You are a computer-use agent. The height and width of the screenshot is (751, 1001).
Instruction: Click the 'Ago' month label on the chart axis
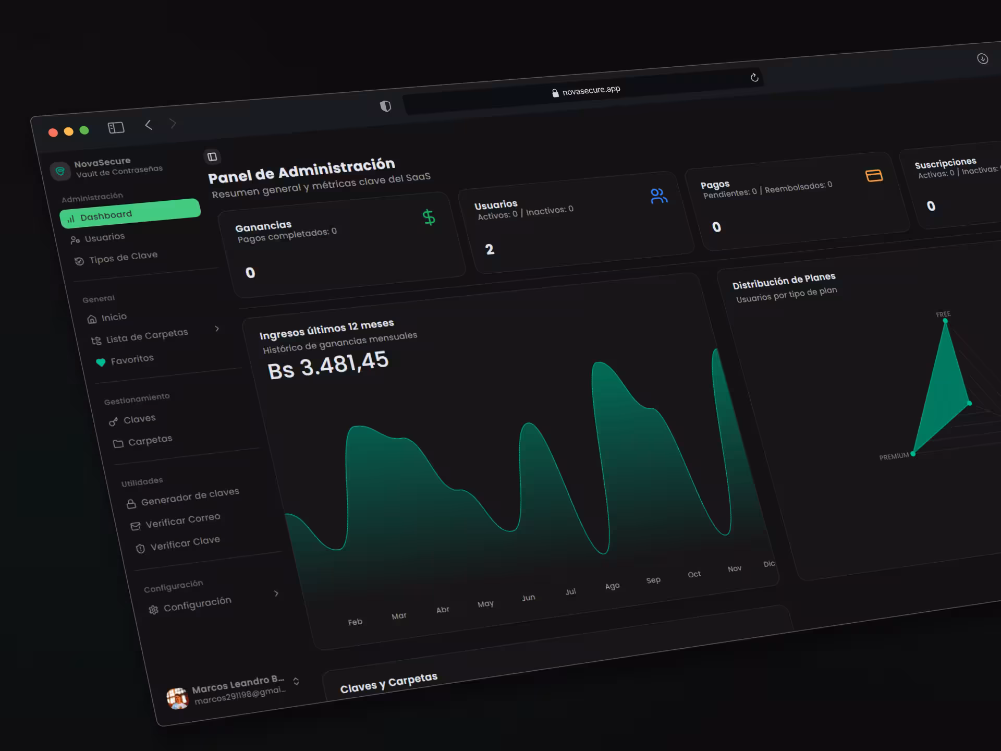tap(612, 586)
